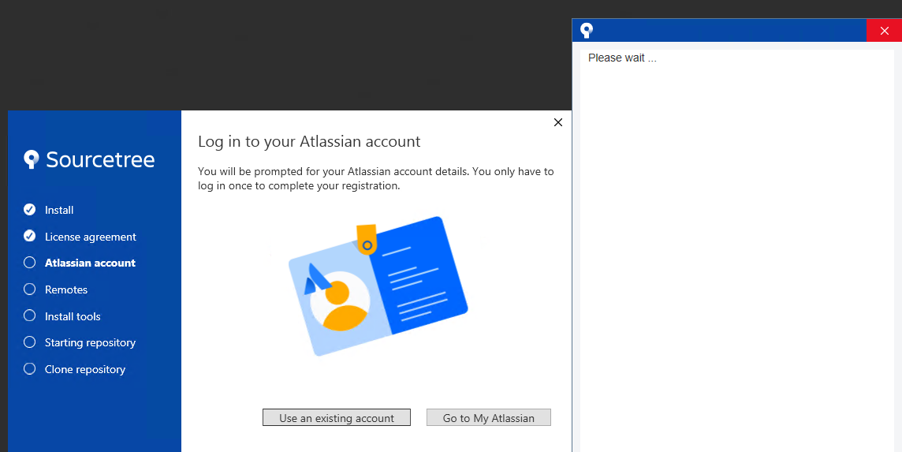Screen dimensions: 902x452
Task: Click the Sourcetree logo icon in sidebar
Action: (31, 159)
